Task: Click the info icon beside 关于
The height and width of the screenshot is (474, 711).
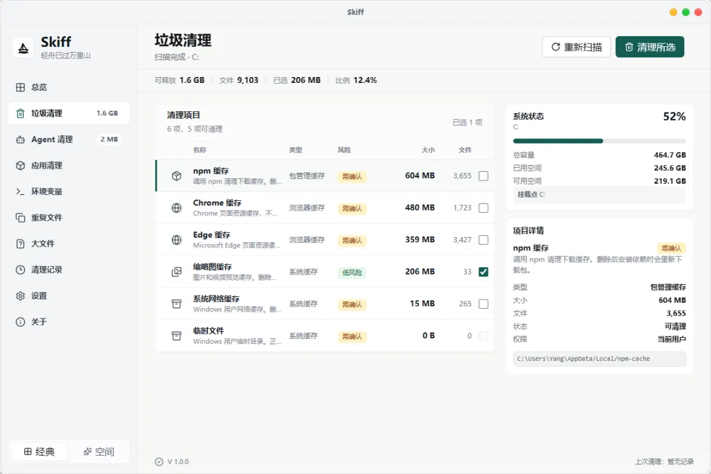Action: (20, 322)
